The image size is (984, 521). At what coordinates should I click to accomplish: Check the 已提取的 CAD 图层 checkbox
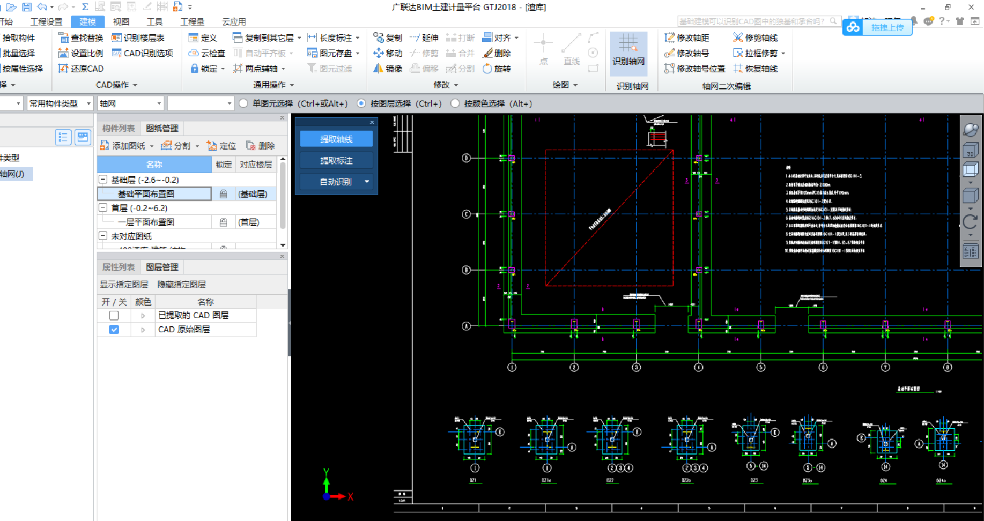[x=114, y=316]
